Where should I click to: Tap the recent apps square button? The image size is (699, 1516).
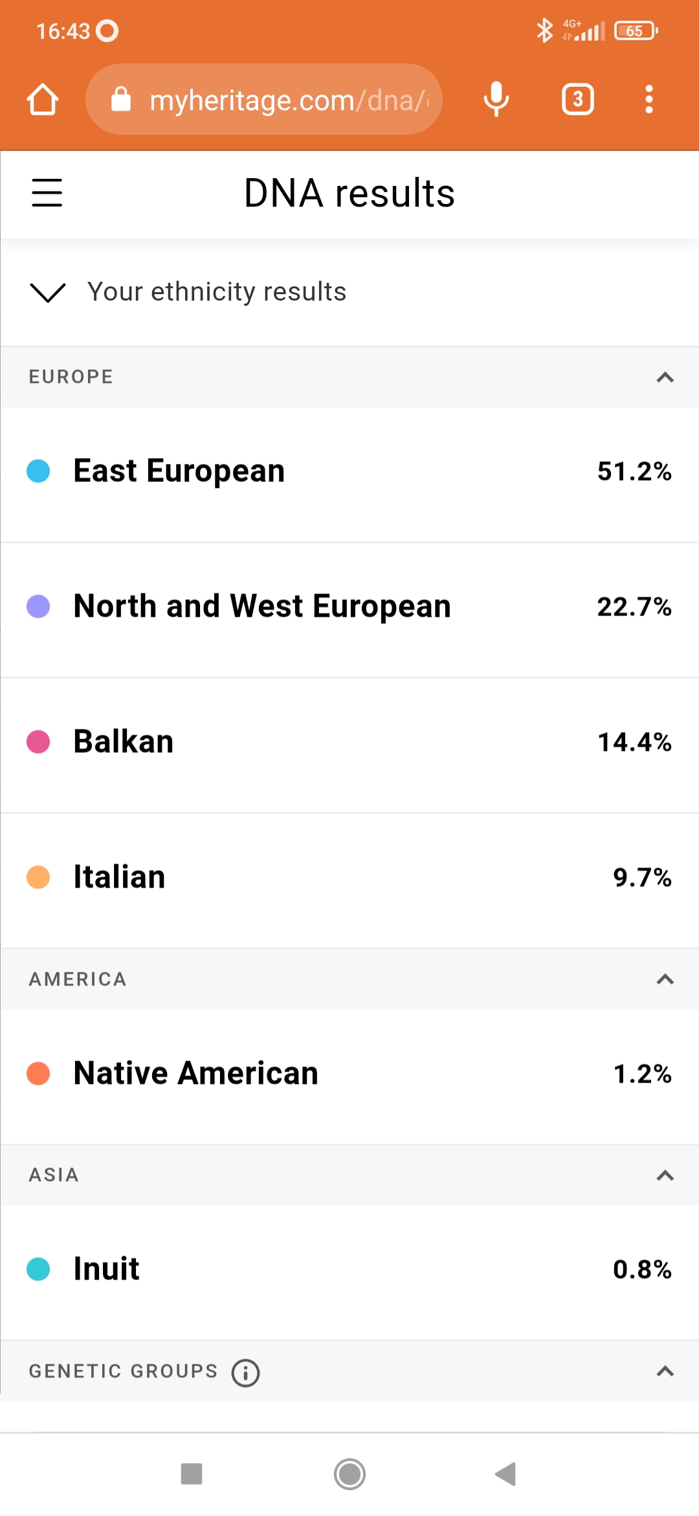click(192, 1474)
